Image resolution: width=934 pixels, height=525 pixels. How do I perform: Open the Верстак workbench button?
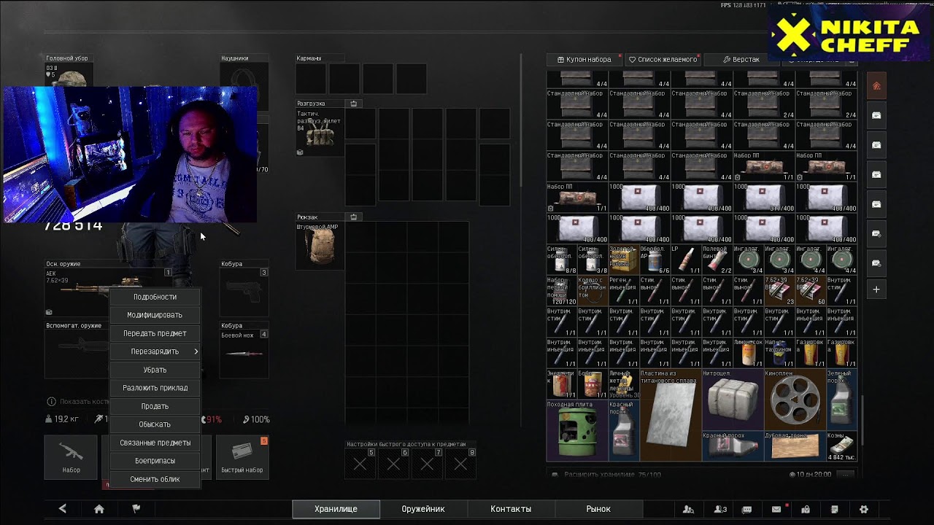click(x=741, y=59)
